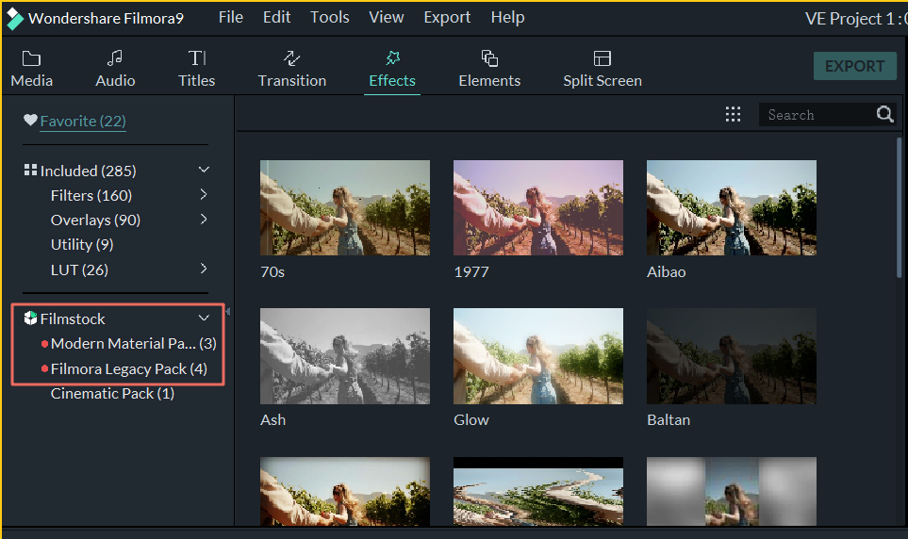Image resolution: width=908 pixels, height=539 pixels.
Task: Open the Transition icon tab
Action: 291,58
